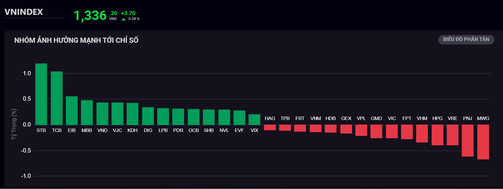Click the MWG ticker label
Screen dimensions: 503x189
pos(483,118)
